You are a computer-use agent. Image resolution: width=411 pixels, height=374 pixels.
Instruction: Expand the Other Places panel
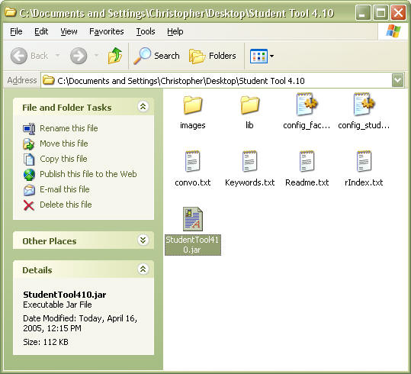pos(143,240)
